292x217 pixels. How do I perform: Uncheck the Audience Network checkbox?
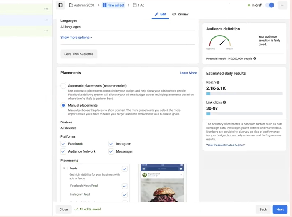[63, 151]
